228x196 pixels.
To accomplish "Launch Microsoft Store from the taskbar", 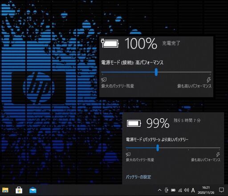I will 19,190.
